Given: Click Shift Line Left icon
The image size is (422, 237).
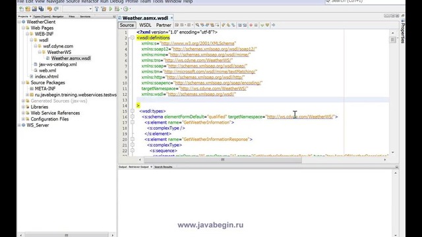Looking at the screenshot, I should (240, 25).
